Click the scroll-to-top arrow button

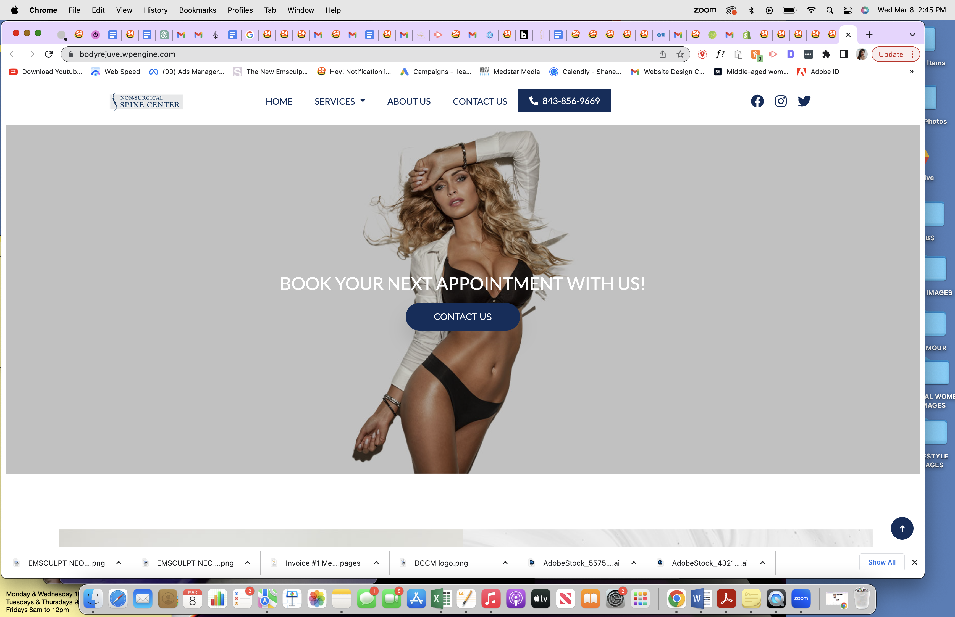(902, 528)
